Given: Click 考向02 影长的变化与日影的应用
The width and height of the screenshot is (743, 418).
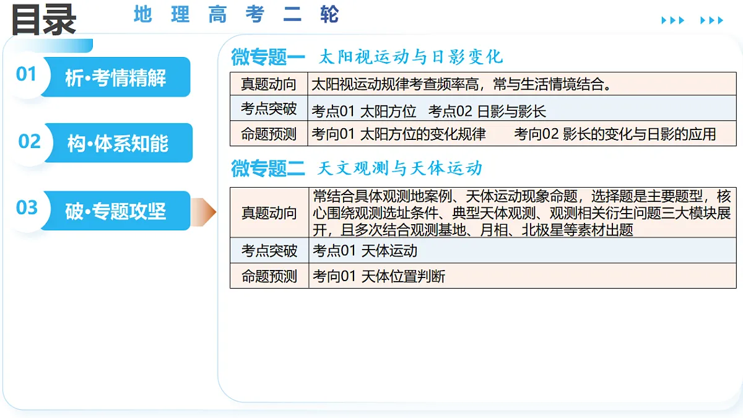Looking at the screenshot, I should tap(615, 134).
